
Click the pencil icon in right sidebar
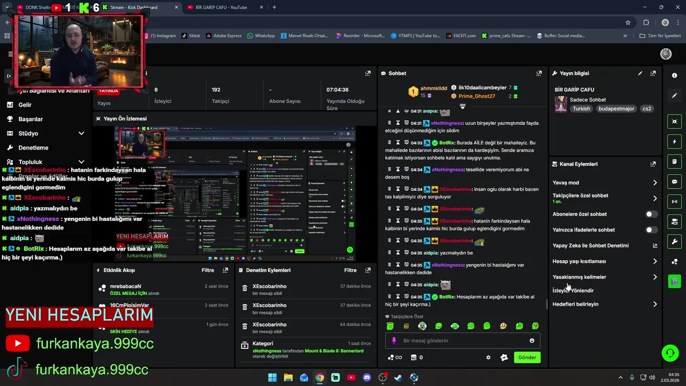[x=674, y=95]
